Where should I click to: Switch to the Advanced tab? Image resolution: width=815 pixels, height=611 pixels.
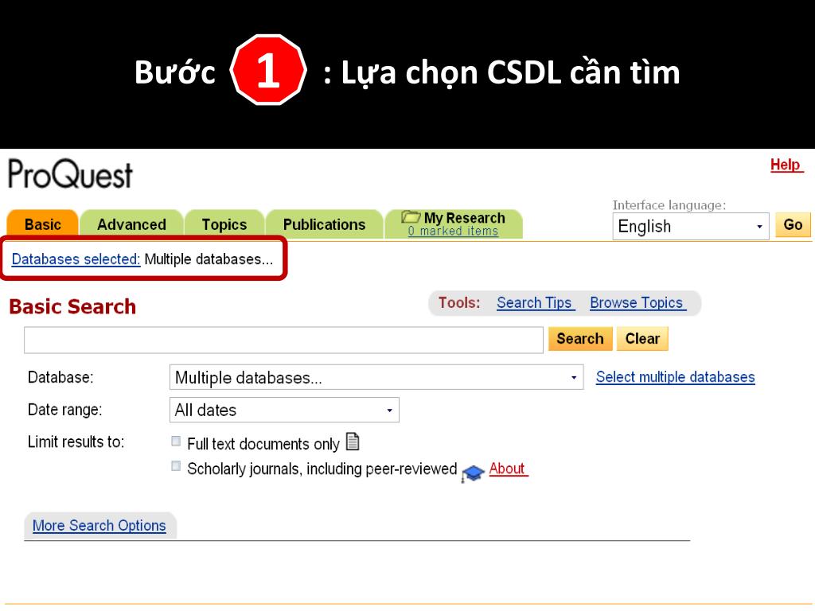[x=131, y=224]
